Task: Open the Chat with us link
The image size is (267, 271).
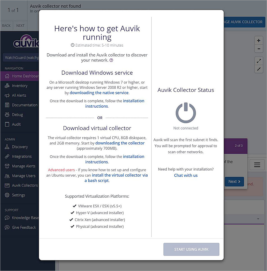Action: point(186,175)
